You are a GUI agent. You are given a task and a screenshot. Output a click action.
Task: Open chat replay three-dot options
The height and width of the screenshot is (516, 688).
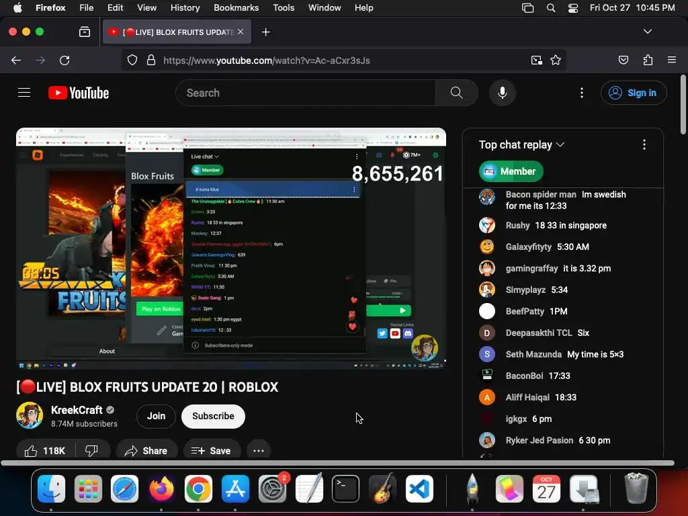(644, 144)
